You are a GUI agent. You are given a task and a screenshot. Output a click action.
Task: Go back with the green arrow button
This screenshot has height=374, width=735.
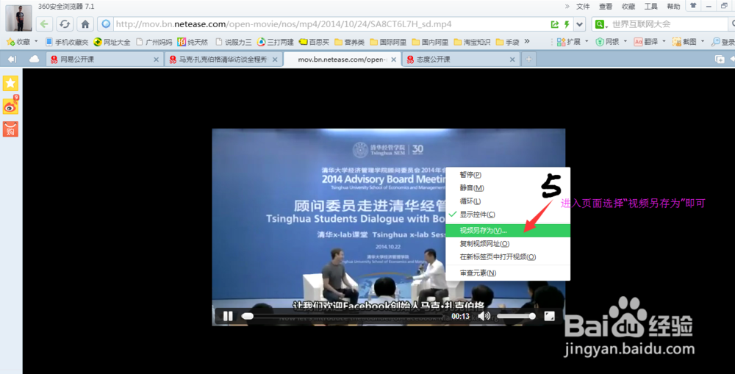44,24
